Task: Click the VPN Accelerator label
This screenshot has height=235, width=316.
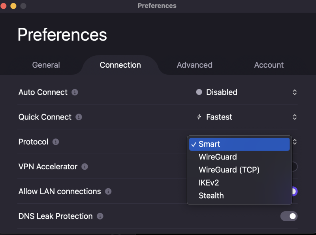Action: pyautogui.click(x=48, y=167)
